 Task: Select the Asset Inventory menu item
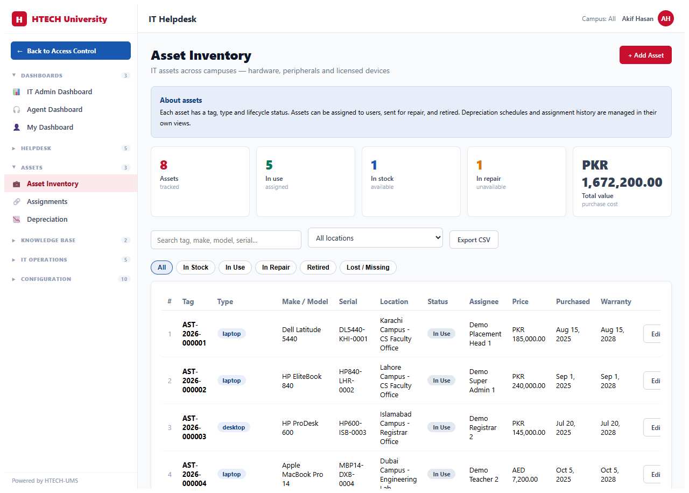coord(71,184)
